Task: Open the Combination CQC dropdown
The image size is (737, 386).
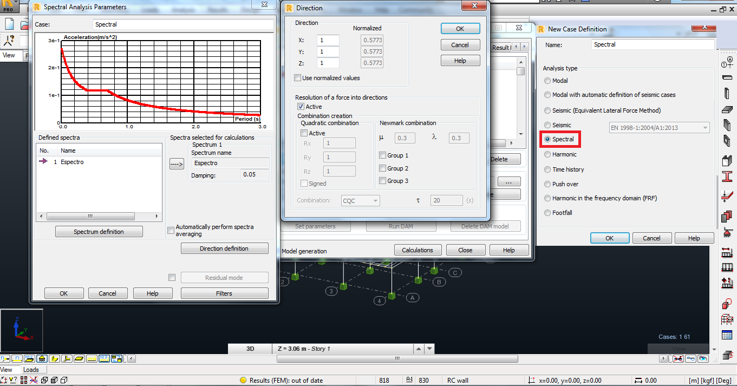Action: pos(374,200)
